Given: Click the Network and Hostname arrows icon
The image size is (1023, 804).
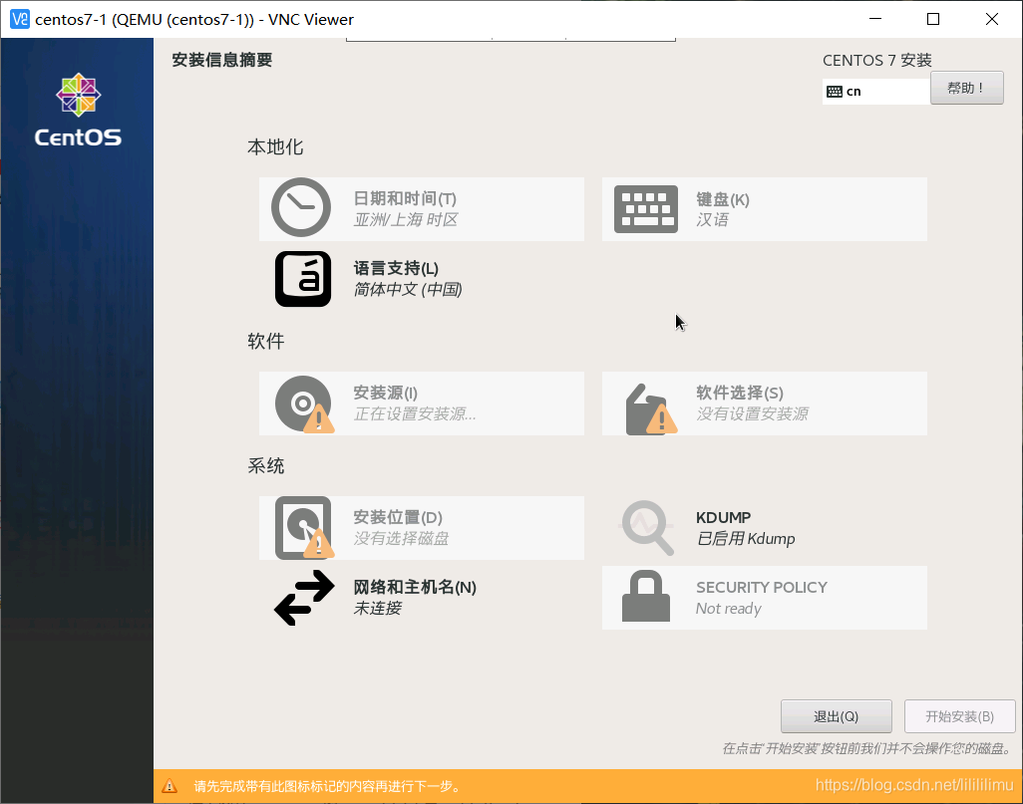Looking at the screenshot, I should point(304,598).
